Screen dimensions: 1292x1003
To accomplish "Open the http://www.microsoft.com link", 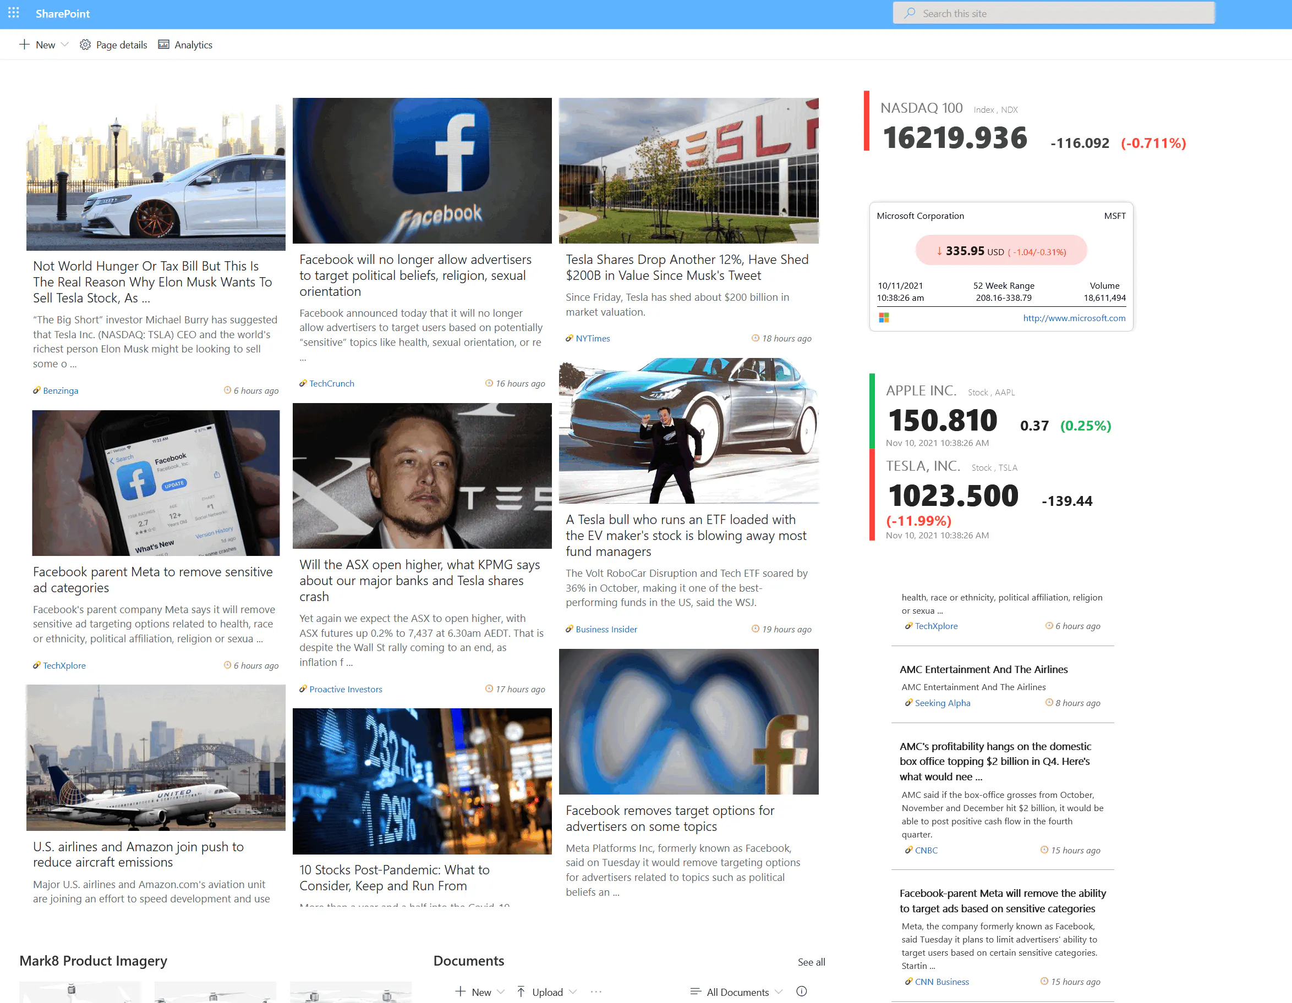I will click(1074, 318).
